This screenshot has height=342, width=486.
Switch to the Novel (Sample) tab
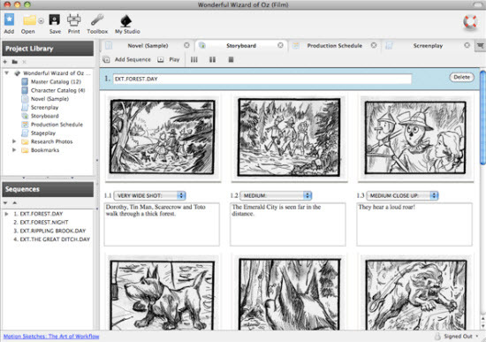pyautogui.click(x=148, y=46)
